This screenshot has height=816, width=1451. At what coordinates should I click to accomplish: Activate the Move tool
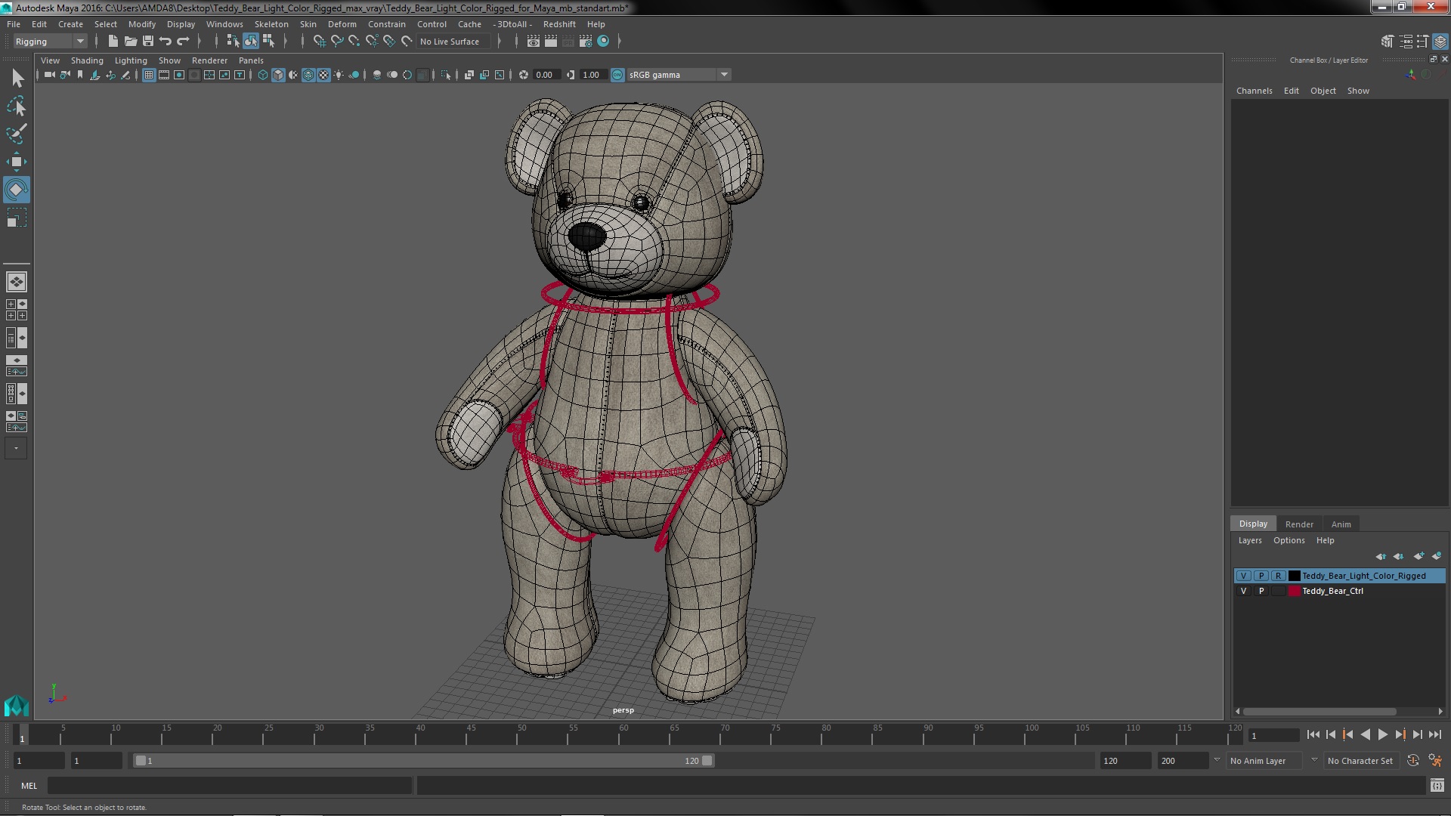tap(17, 162)
